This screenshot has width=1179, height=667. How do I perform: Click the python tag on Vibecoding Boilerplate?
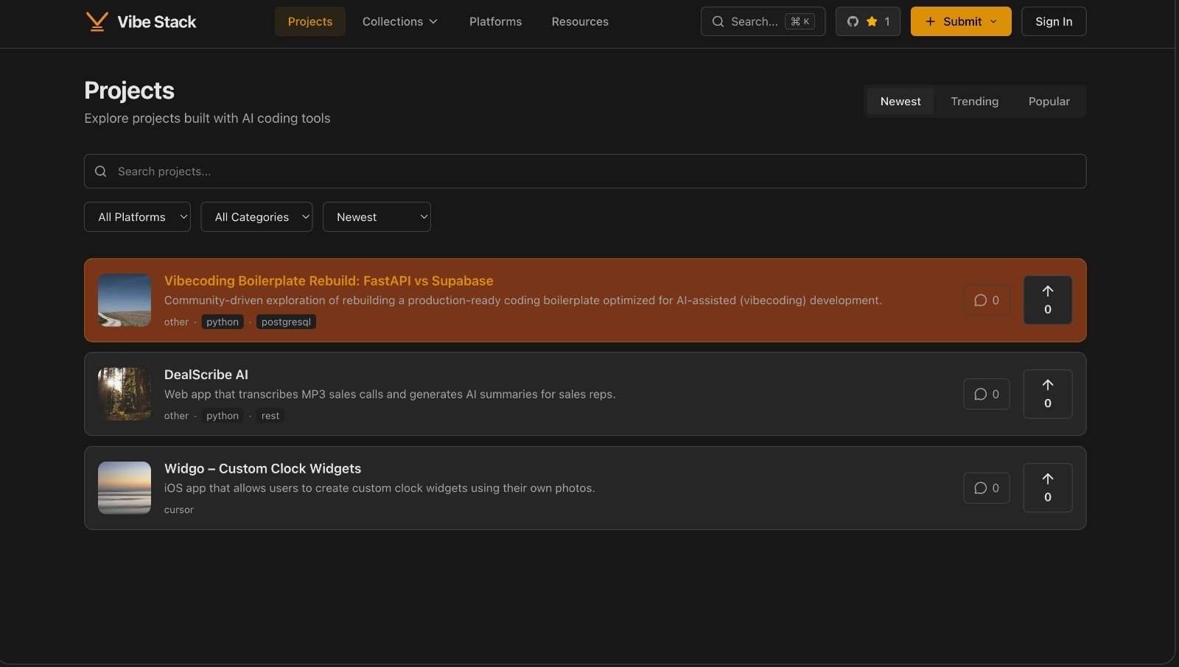tap(223, 322)
